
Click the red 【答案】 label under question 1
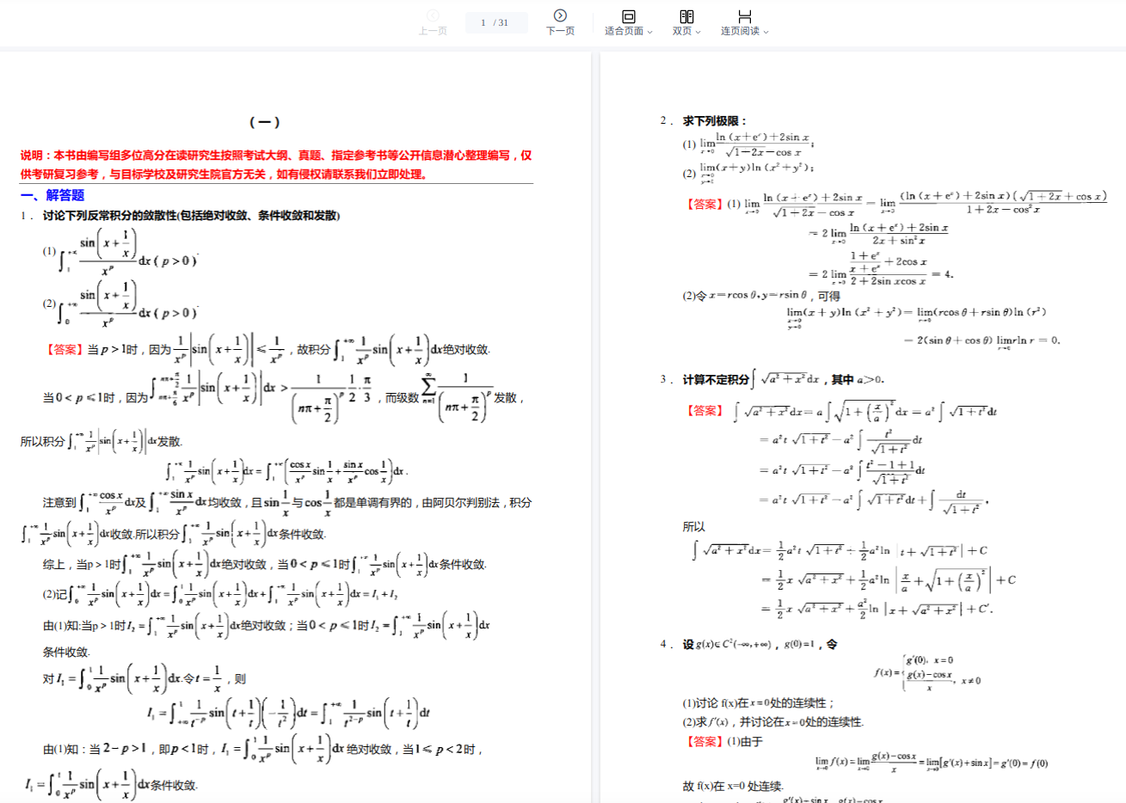pos(65,350)
